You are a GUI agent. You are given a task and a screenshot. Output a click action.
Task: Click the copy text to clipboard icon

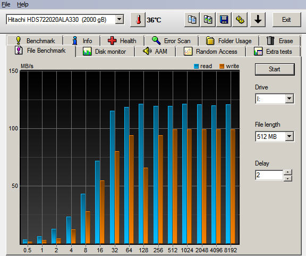[x=192, y=20]
